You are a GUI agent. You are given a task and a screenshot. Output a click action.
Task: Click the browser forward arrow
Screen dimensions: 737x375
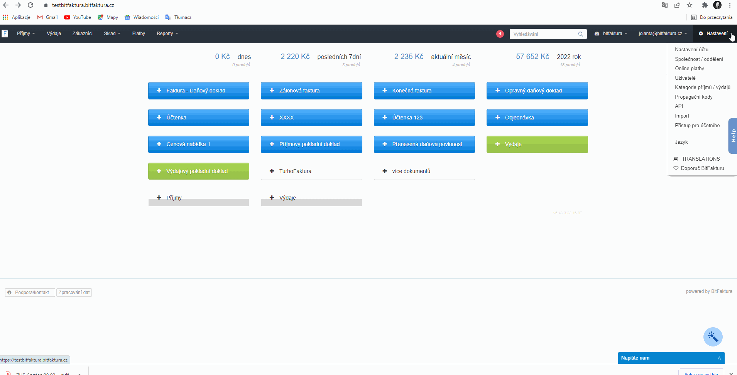[18, 5]
